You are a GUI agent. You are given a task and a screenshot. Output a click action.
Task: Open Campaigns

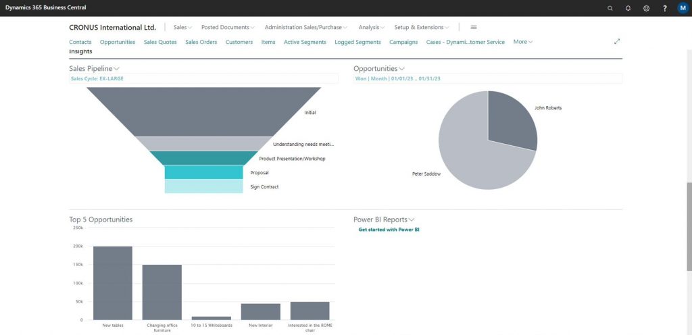tap(403, 42)
